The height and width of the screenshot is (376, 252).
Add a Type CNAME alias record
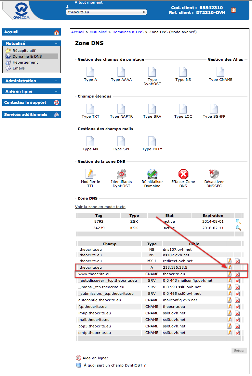point(220,72)
